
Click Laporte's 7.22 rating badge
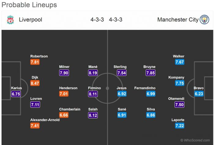tap(179, 126)
